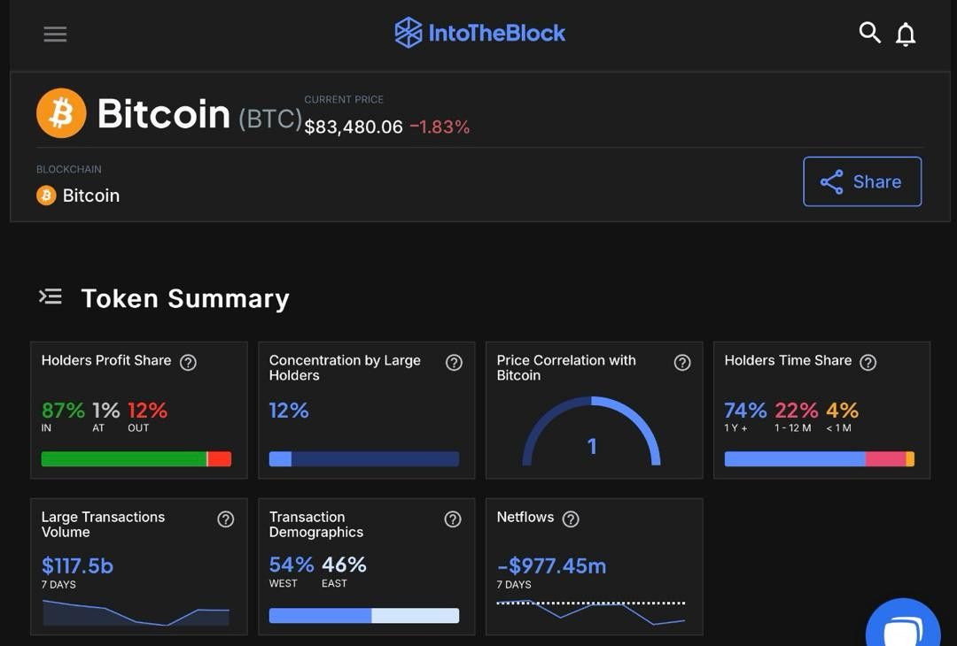The height and width of the screenshot is (646, 957).
Task: Open the hamburger navigation menu
Action: click(x=55, y=35)
